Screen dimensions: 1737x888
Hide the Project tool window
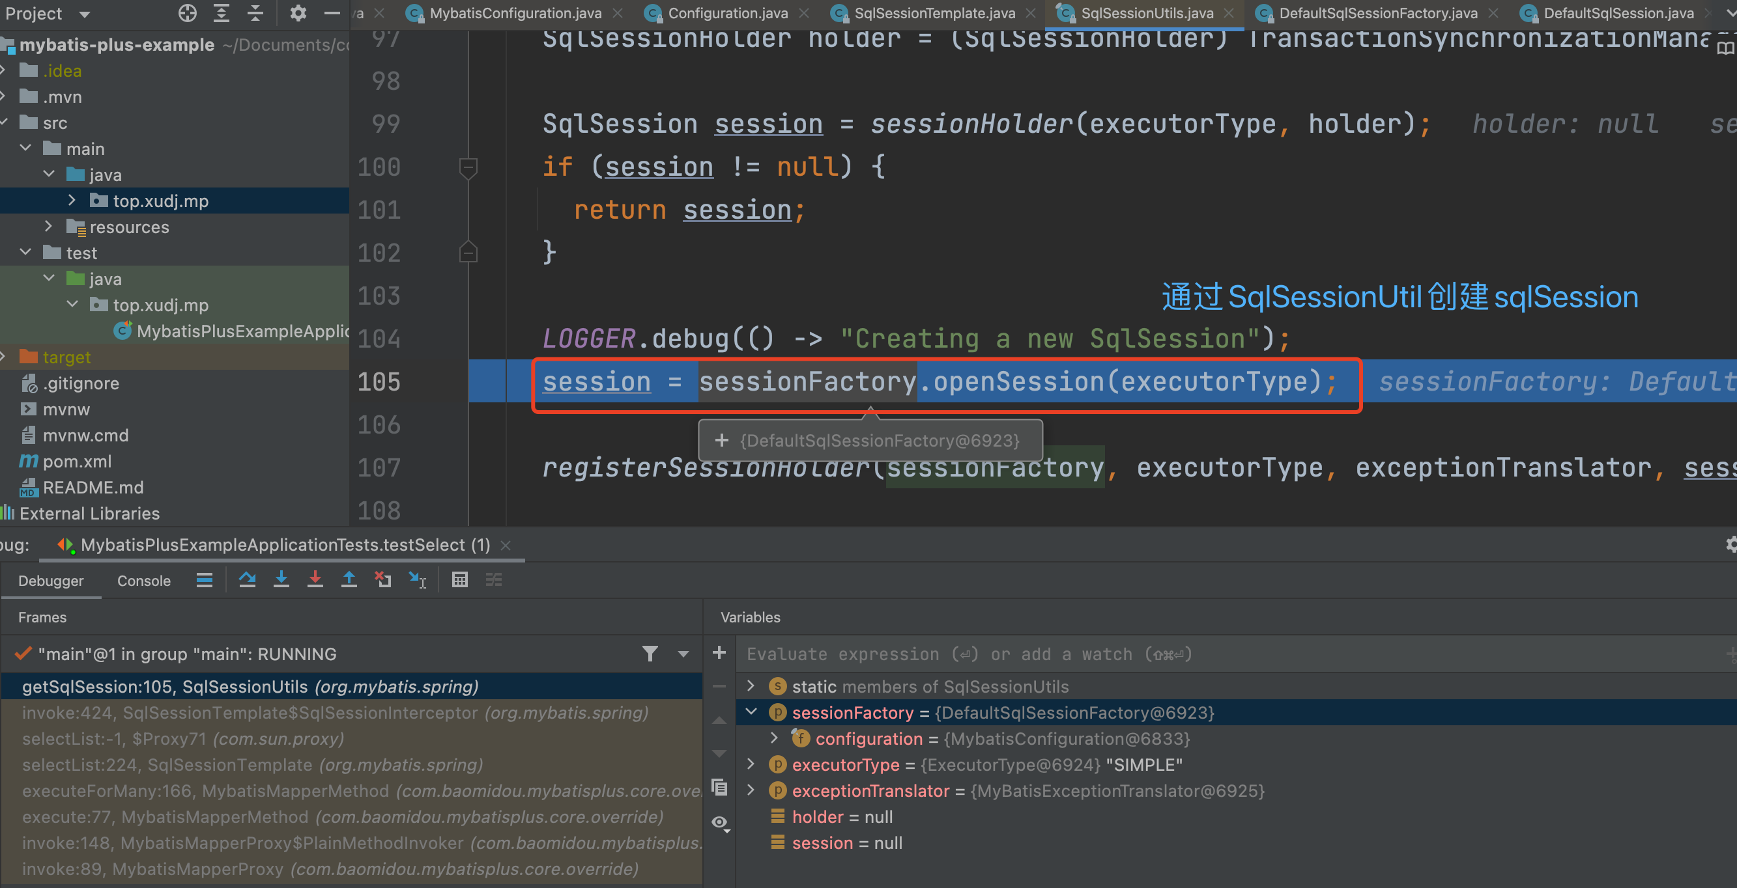point(332,13)
